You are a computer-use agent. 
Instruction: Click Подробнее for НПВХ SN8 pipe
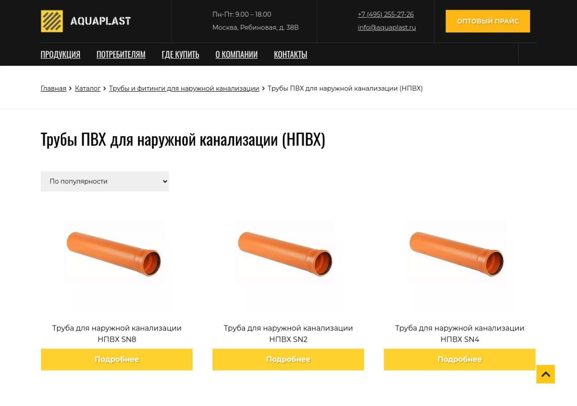point(116,359)
